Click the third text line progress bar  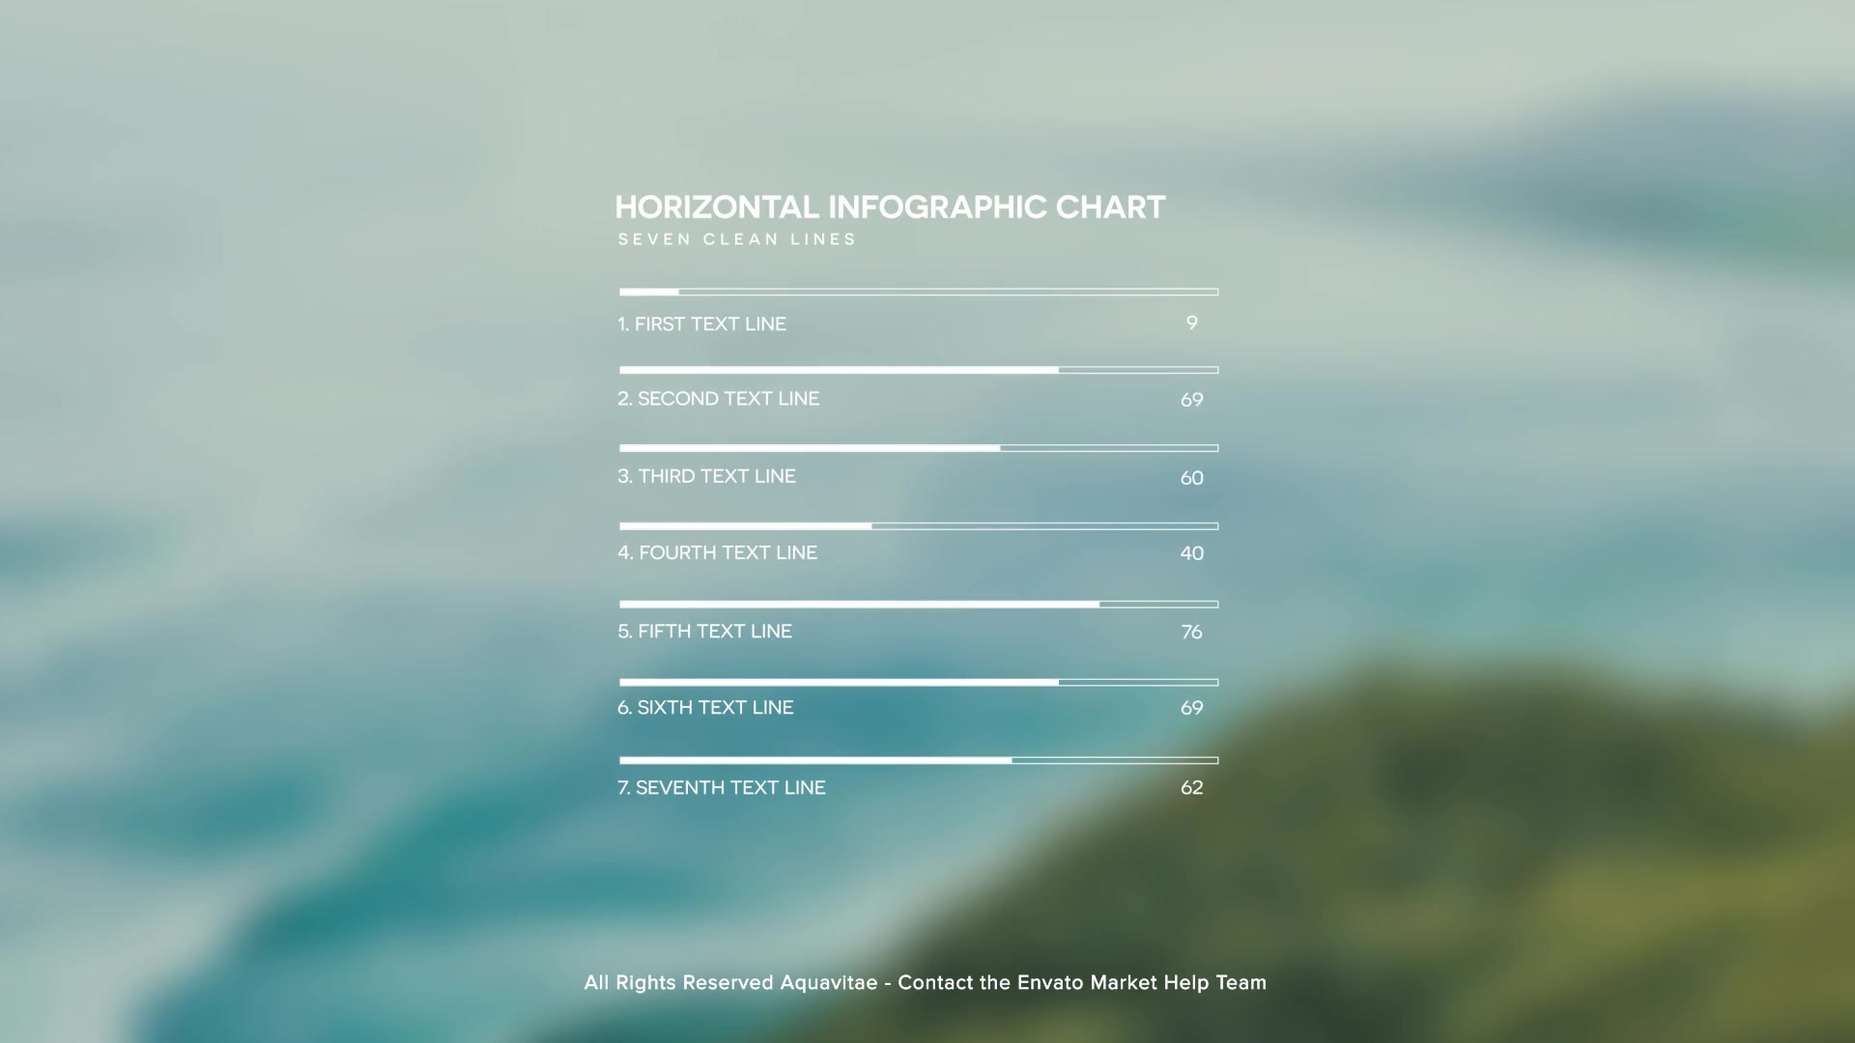pyautogui.click(x=919, y=448)
